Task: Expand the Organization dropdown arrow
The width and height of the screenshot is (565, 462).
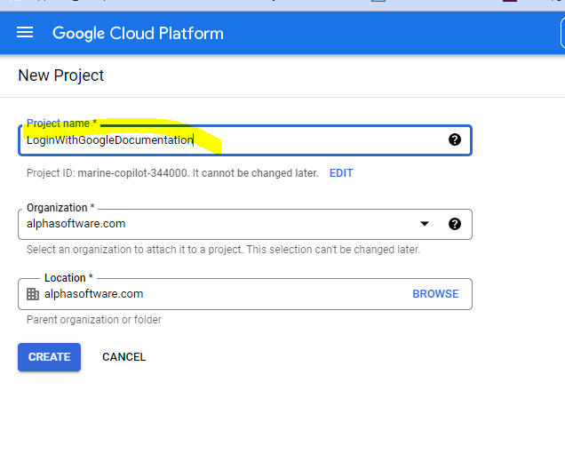Action: [x=425, y=224]
